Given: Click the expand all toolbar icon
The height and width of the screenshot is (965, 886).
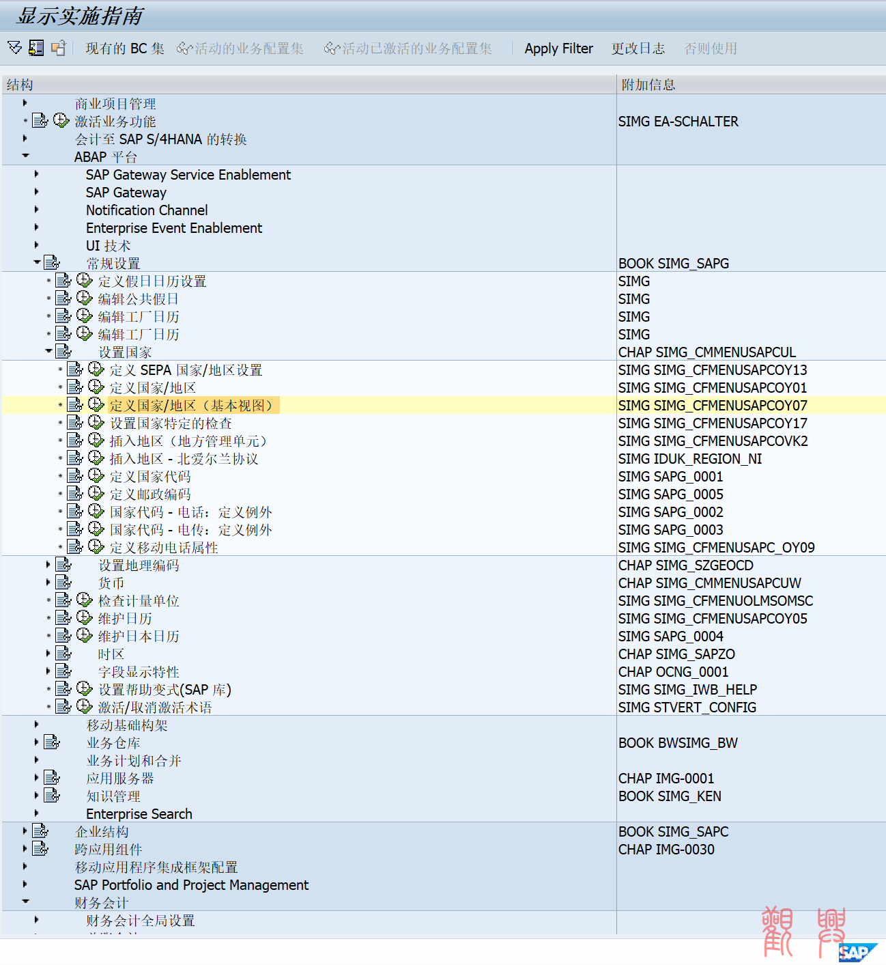Looking at the screenshot, I should pyautogui.click(x=14, y=48).
